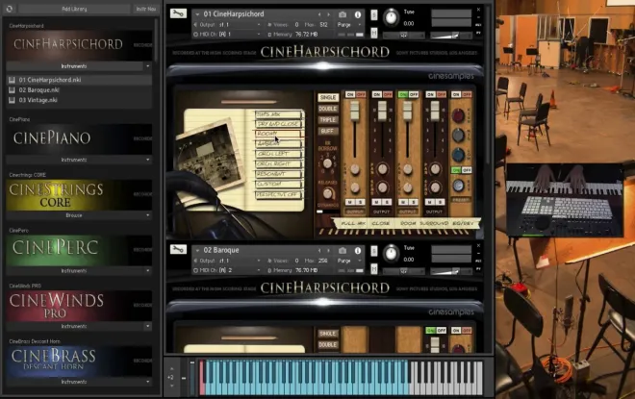Click the refresh icon above the library list

point(10,9)
